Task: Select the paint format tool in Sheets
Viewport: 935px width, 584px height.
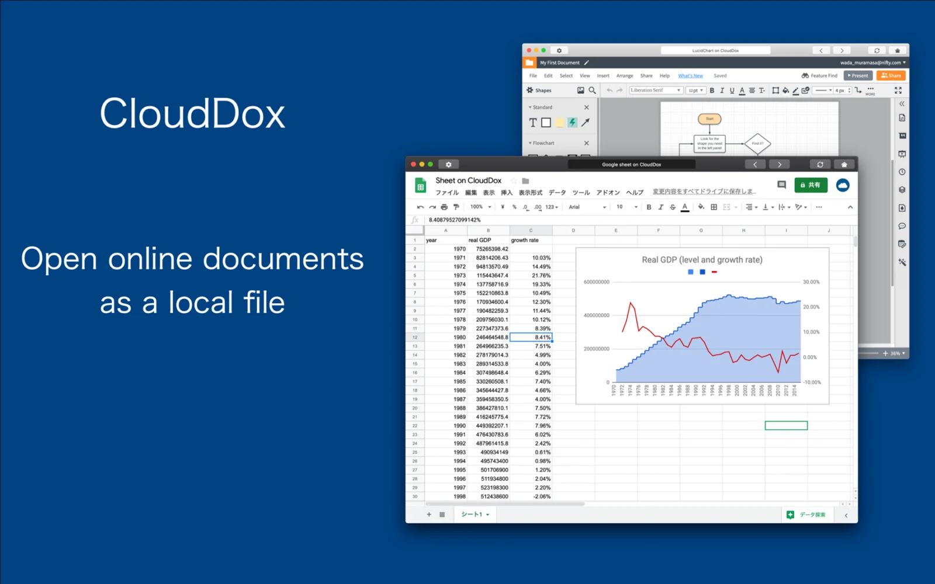Action: tap(456, 207)
